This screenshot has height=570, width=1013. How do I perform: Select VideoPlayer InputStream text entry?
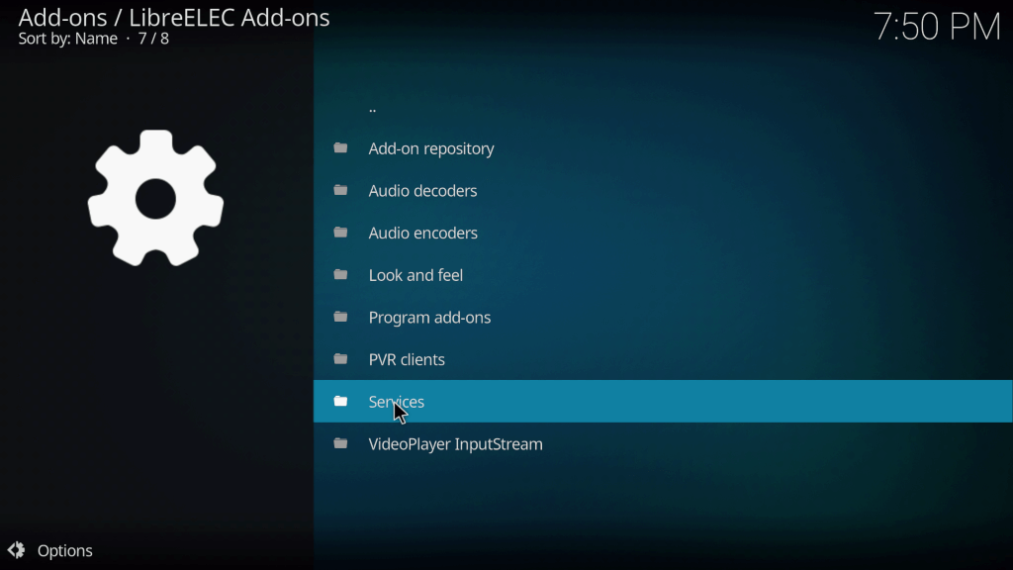pos(455,444)
